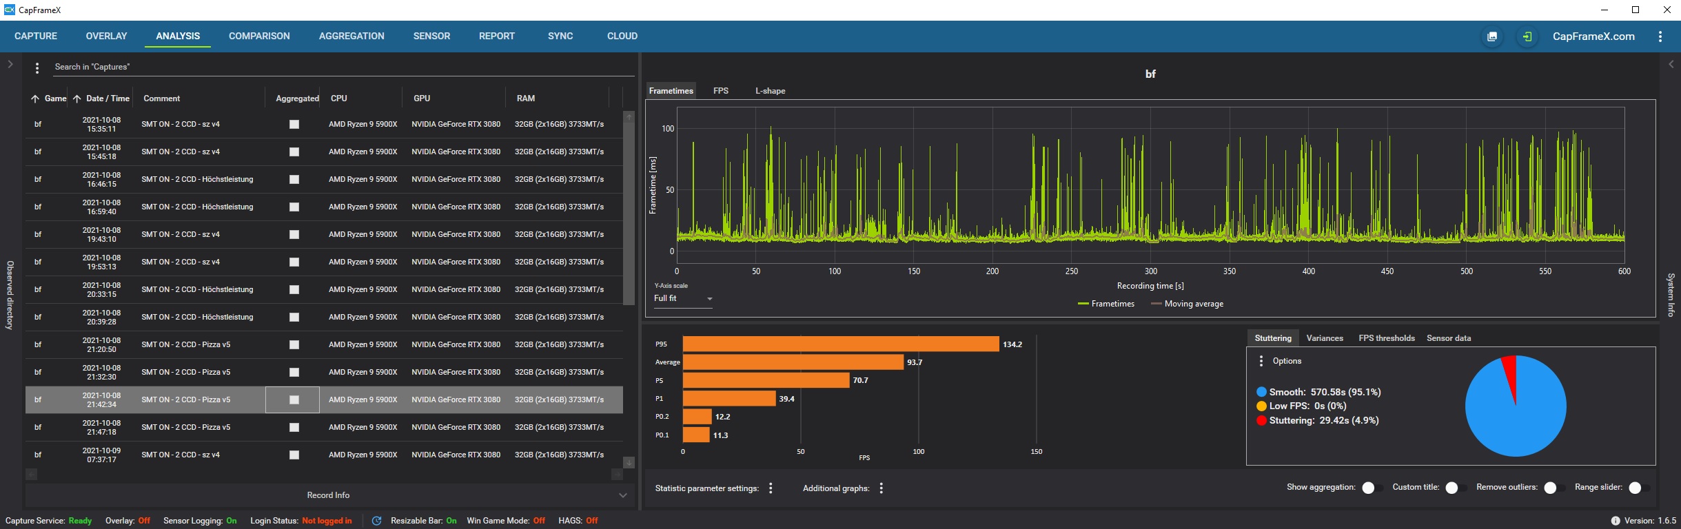Click the GPU column header
This screenshot has width=1681, height=529.
click(422, 98)
